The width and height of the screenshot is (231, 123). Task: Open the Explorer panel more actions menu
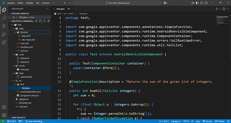click(x=47, y=9)
